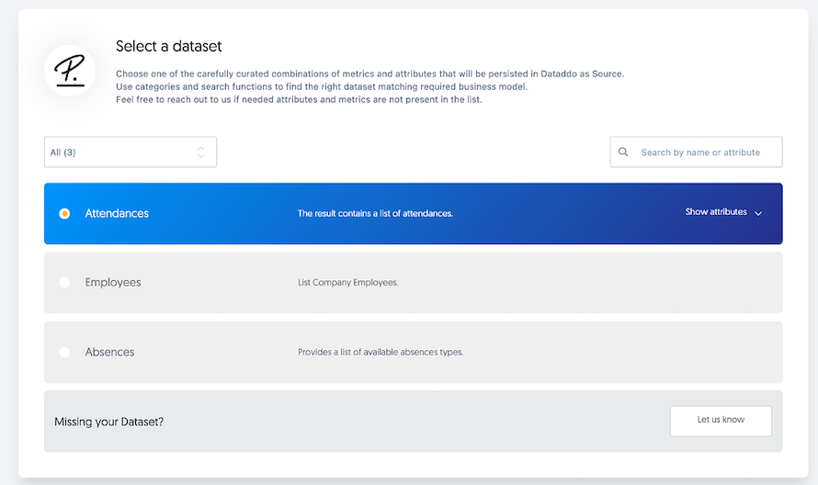Click 'Provides a list of available absences types.' text
Image resolution: width=818 pixels, height=485 pixels.
381,352
